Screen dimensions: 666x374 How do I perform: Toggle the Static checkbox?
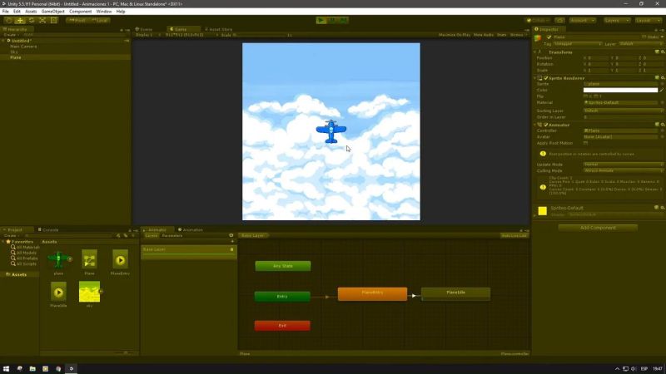point(644,37)
